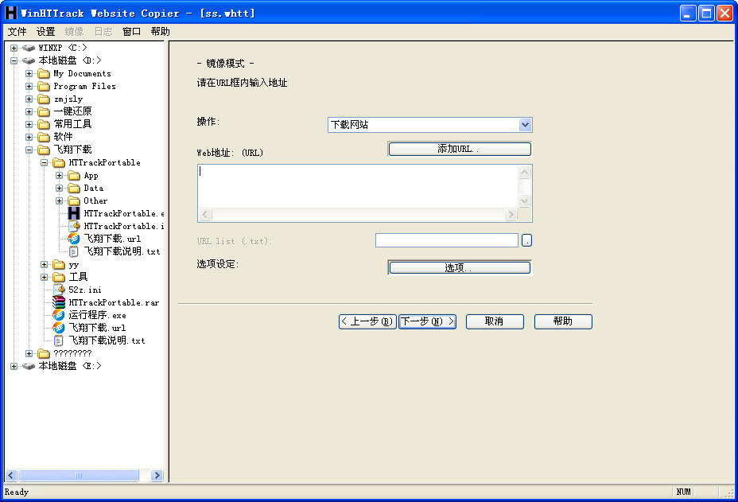Image resolution: width=738 pixels, height=502 pixels.
Task: Click the 选项.. button
Action: pyautogui.click(x=460, y=267)
